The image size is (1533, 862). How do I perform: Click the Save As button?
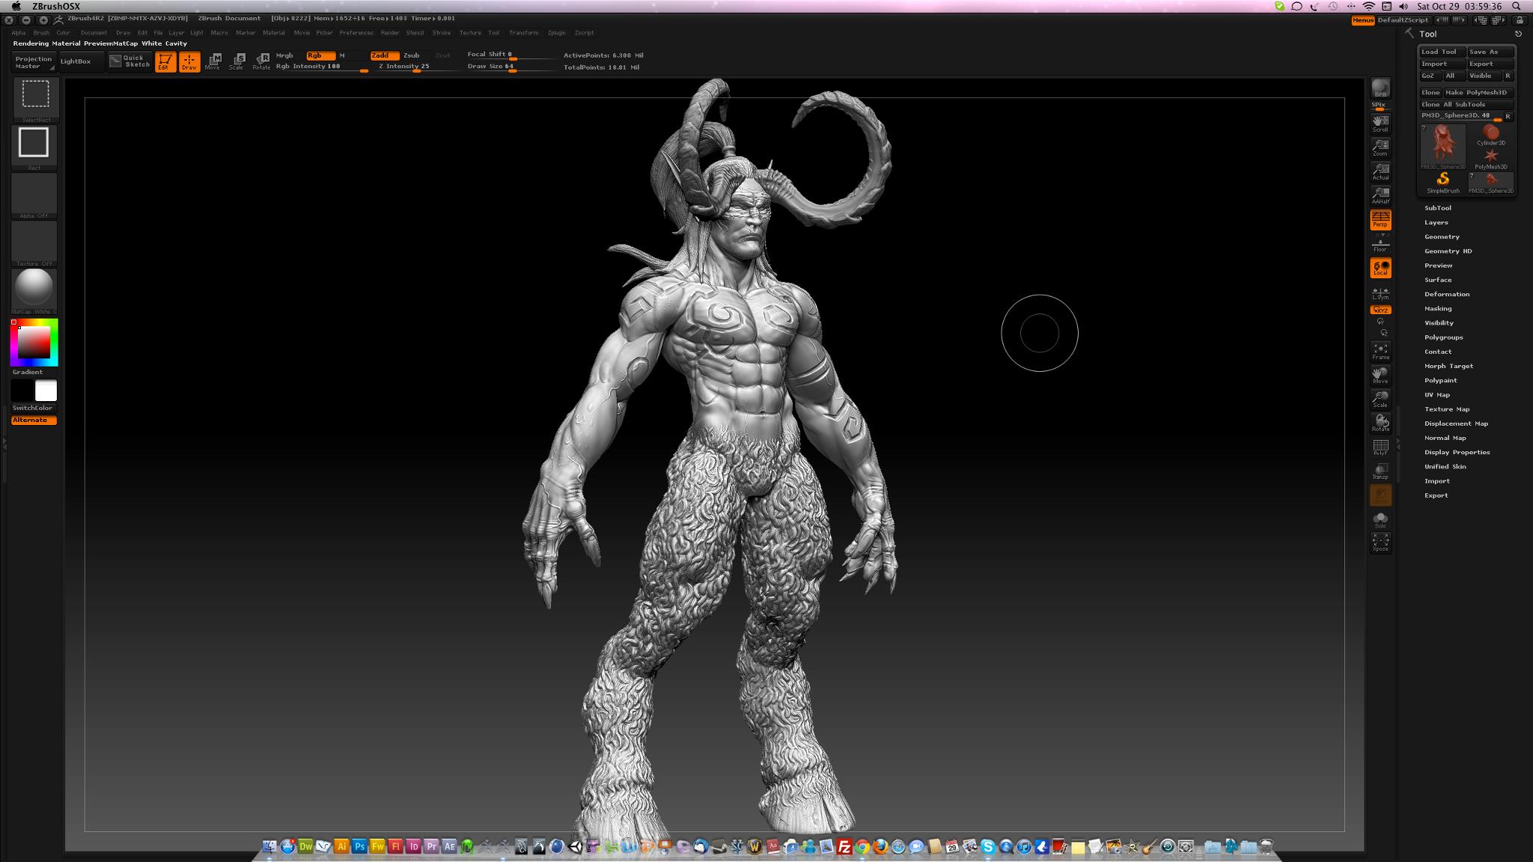click(x=1491, y=52)
